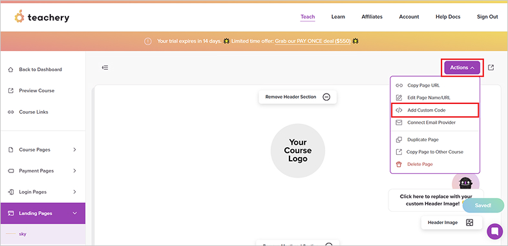Click the Header Image button
The width and height of the screenshot is (508, 246).
click(x=452, y=223)
